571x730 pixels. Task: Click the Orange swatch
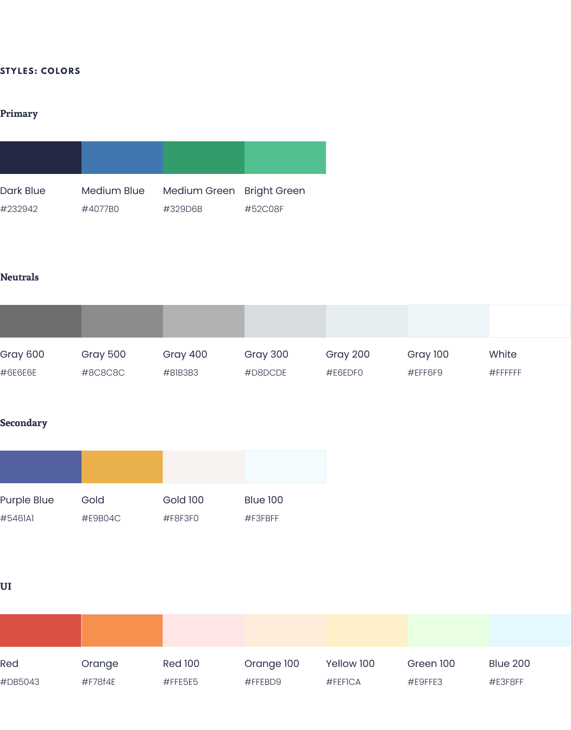pyautogui.click(x=122, y=630)
